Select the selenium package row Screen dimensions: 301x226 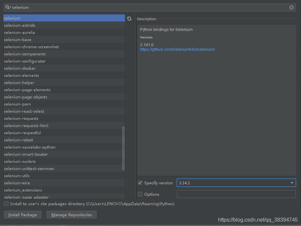pyautogui.click(x=64, y=18)
